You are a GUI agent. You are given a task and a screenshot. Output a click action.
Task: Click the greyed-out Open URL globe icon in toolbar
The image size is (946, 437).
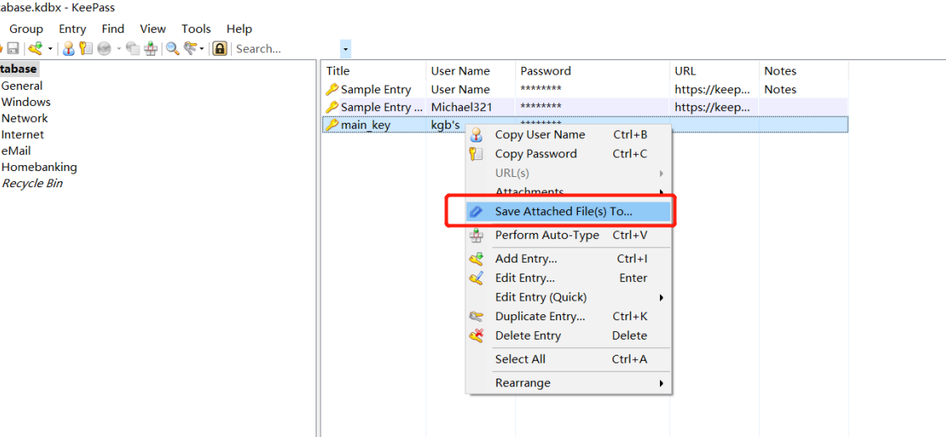coord(104,48)
